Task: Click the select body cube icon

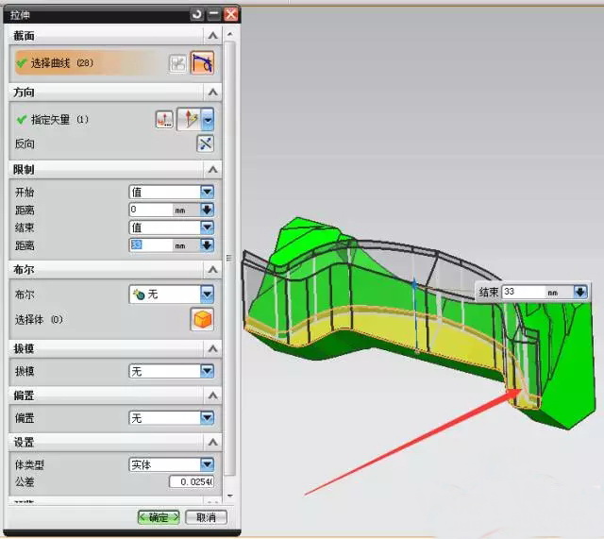Action: point(202,319)
